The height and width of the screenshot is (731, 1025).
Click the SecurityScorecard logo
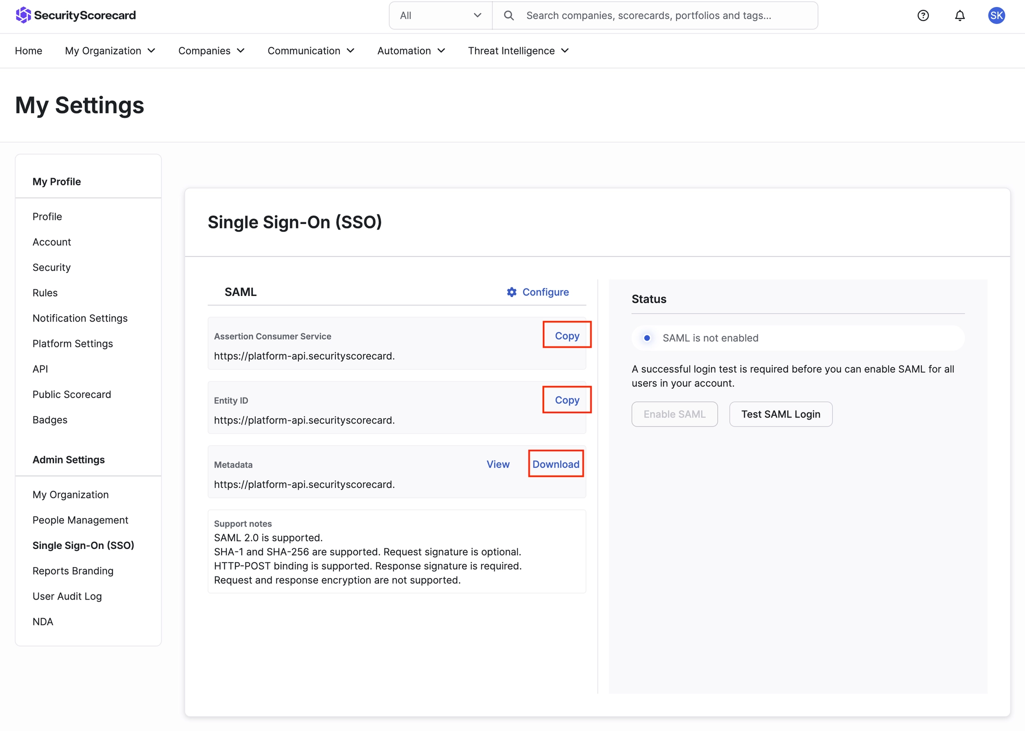[x=76, y=15]
